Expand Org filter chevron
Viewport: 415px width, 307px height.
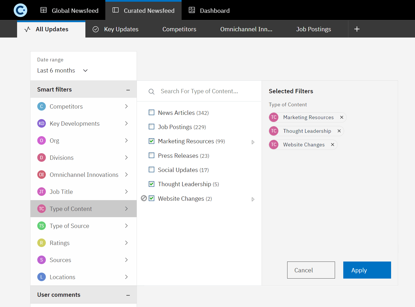coord(126,140)
